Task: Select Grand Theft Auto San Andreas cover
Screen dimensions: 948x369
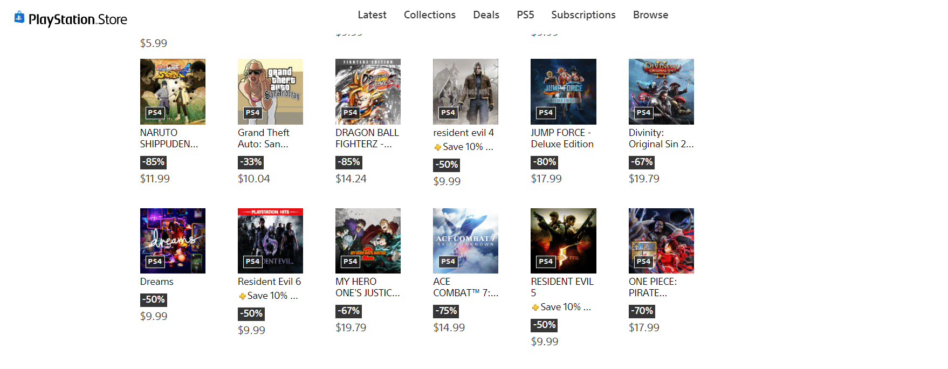Action: click(x=270, y=92)
